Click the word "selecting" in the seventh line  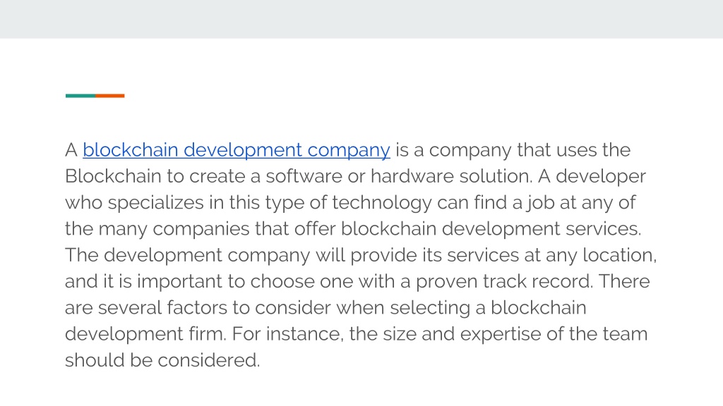point(430,308)
